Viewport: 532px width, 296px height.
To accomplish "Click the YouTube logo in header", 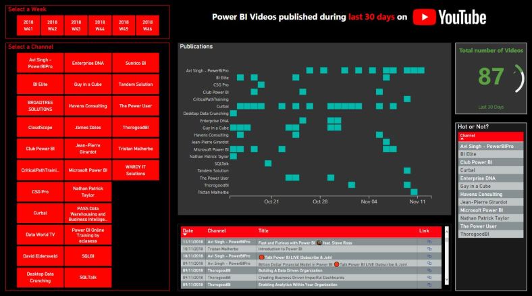I will 450,18.
